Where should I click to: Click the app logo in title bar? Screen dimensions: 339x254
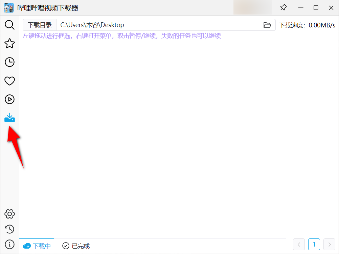(9, 7)
